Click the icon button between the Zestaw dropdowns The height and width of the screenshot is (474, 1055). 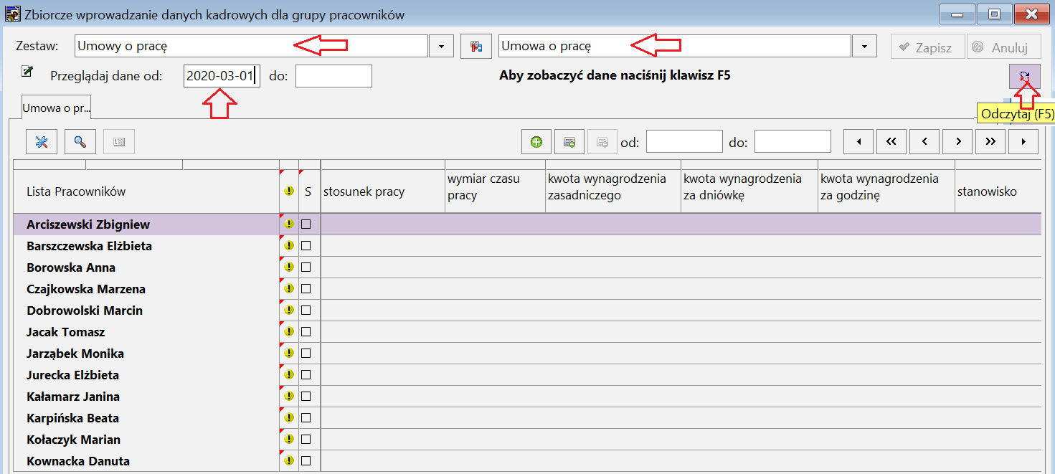point(476,47)
